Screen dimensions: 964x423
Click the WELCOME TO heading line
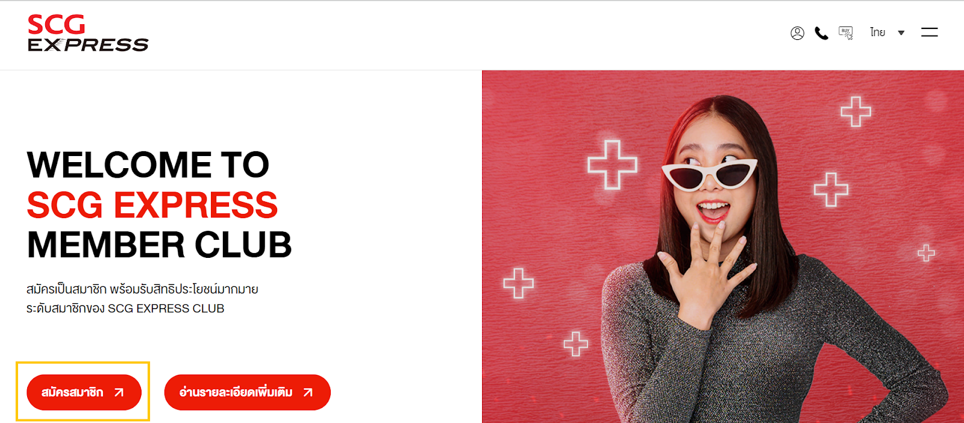(x=148, y=164)
